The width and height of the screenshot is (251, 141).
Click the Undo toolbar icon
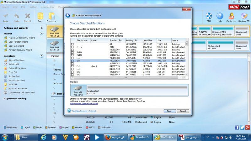(x=16, y=16)
